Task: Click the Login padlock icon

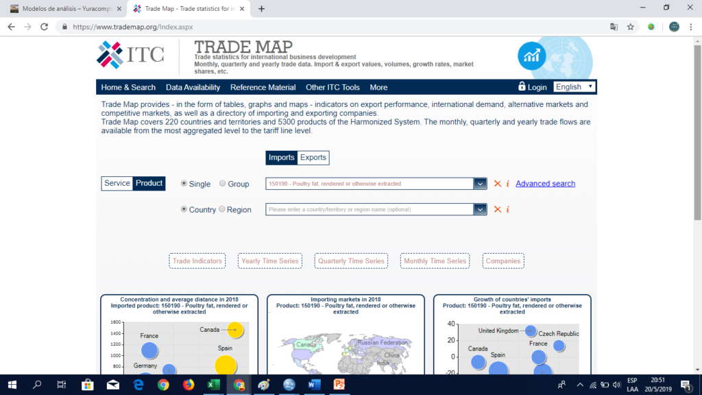Action: (x=522, y=86)
